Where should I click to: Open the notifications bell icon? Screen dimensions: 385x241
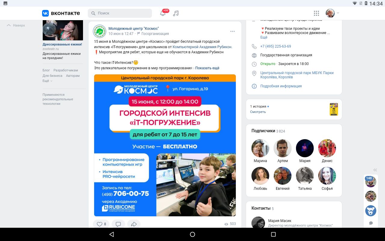point(163,13)
